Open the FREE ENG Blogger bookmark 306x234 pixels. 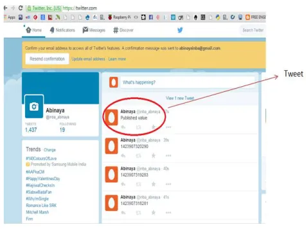[255, 17]
